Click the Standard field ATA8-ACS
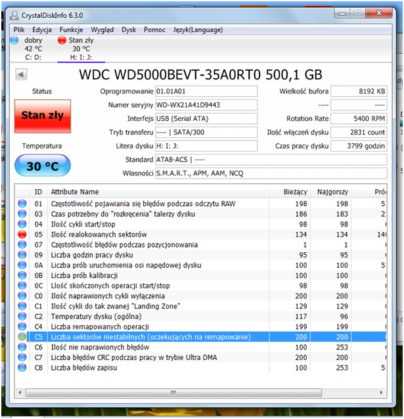The width and height of the screenshot is (404, 419). (271, 160)
